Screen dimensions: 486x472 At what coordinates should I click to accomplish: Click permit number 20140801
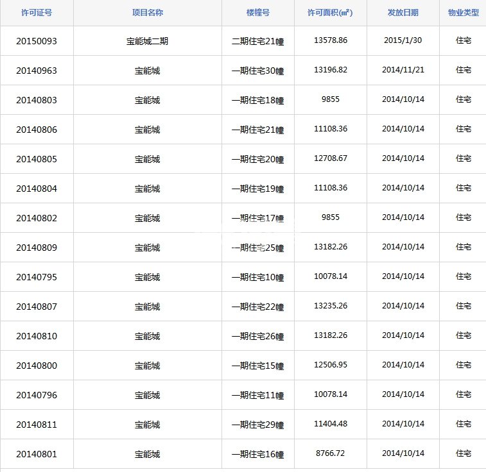point(37,454)
